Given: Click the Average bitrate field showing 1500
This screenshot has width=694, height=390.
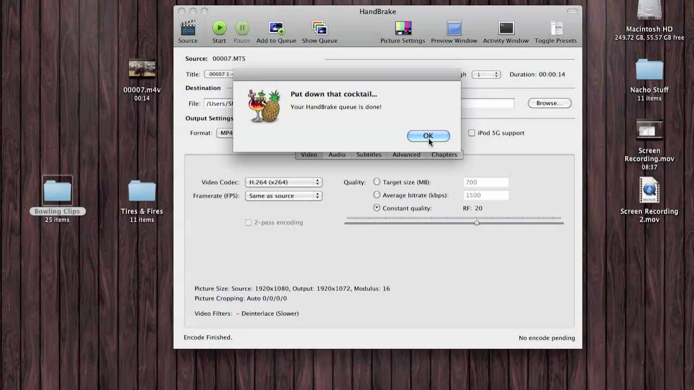Looking at the screenshot, I should pyautogui.click(x=486, y=195).
